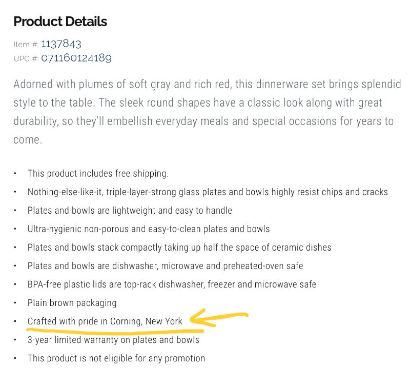The width and height of the screenshot is (410, 369).
Task: Click the stack compactly bullet text
Action: pos(179,248)
